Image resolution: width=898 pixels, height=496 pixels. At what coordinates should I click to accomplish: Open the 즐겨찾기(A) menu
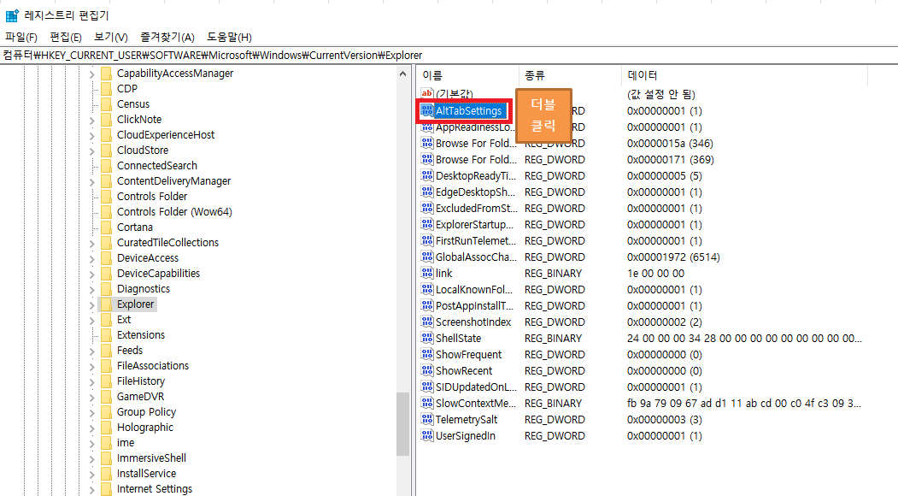[167, 38]
